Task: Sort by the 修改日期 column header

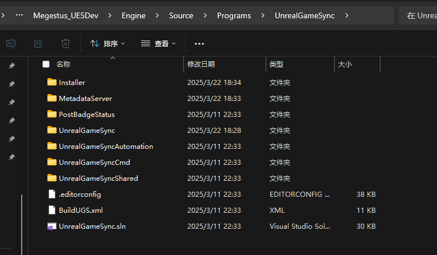Action: 201,64
